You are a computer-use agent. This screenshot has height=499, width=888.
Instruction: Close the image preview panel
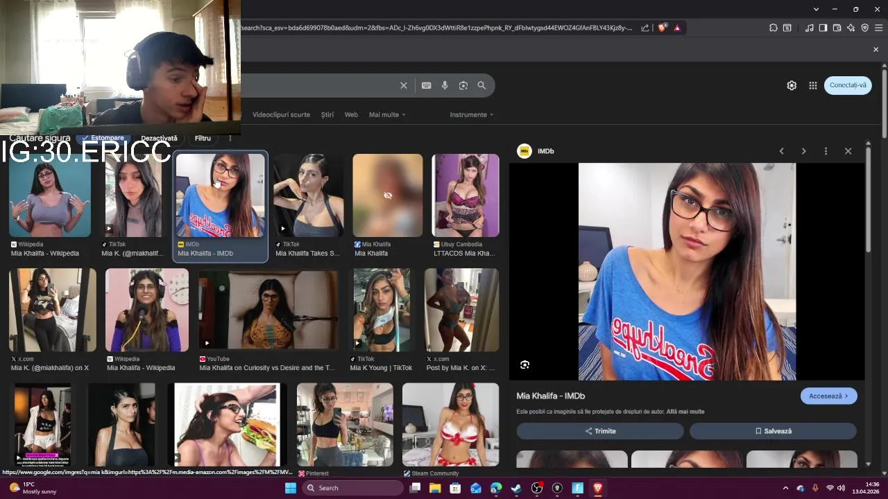click(x=848, y=151)
